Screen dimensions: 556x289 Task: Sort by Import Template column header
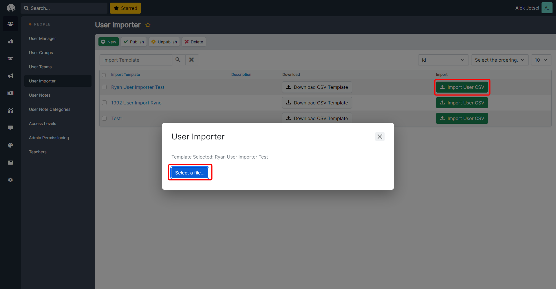(x=125, y=75)
